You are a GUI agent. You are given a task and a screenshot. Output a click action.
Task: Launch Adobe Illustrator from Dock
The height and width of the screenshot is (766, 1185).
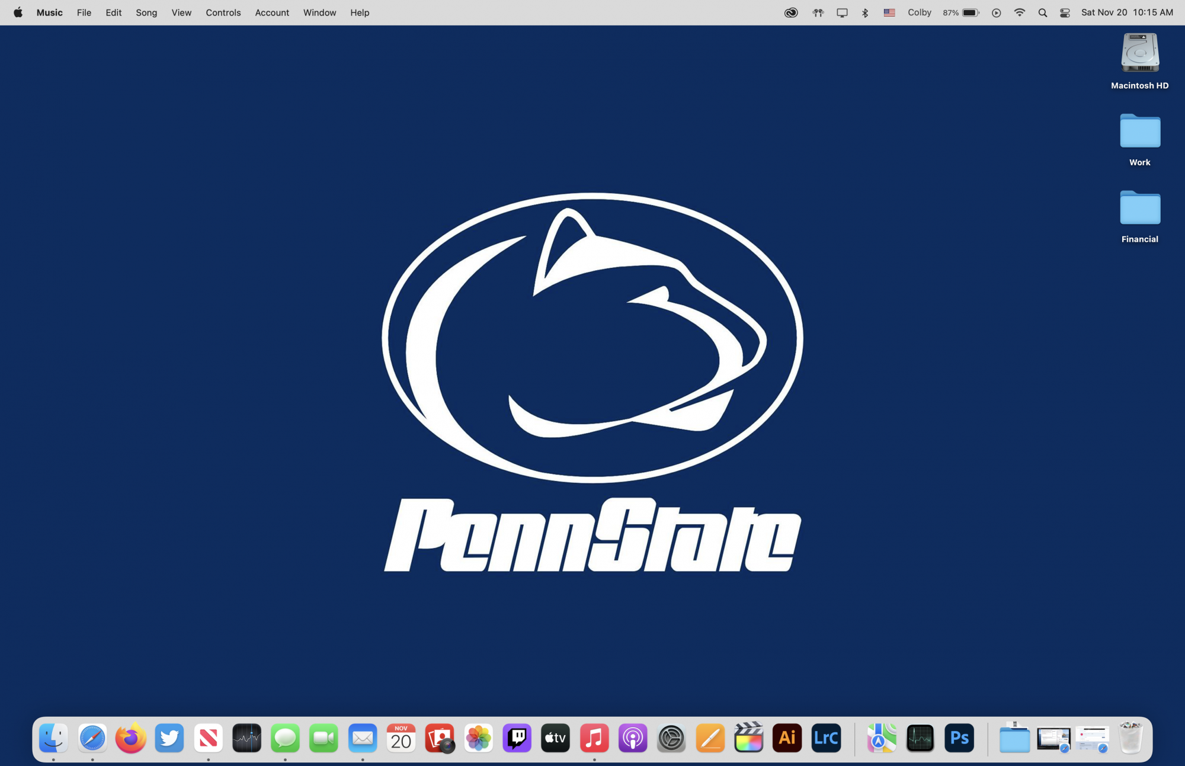tap(787, 738)
